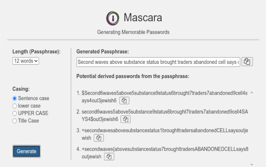The width and height of the screenshot is (267, 167).
Task: Click the Length (Passphrase) label
Action: (x=37, y=52)
